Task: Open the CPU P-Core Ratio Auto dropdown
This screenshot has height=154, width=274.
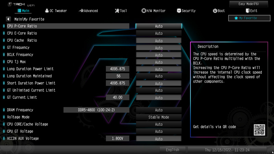Action: (x=159, y=26)
